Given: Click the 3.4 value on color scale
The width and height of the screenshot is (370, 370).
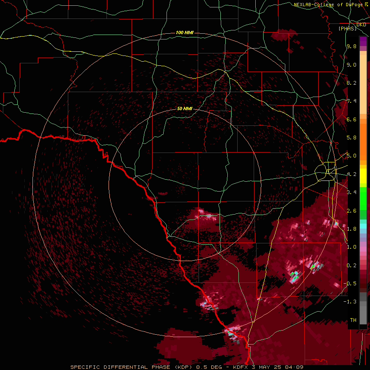Looking at the screenshot, I should 351,192.
